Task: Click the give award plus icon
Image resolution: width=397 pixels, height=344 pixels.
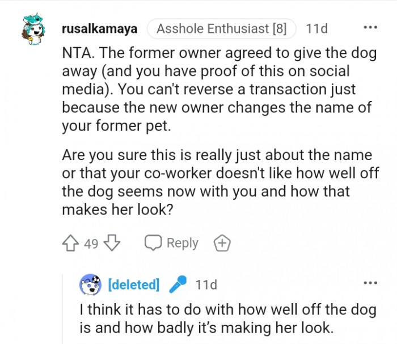Action: point(222,244)
